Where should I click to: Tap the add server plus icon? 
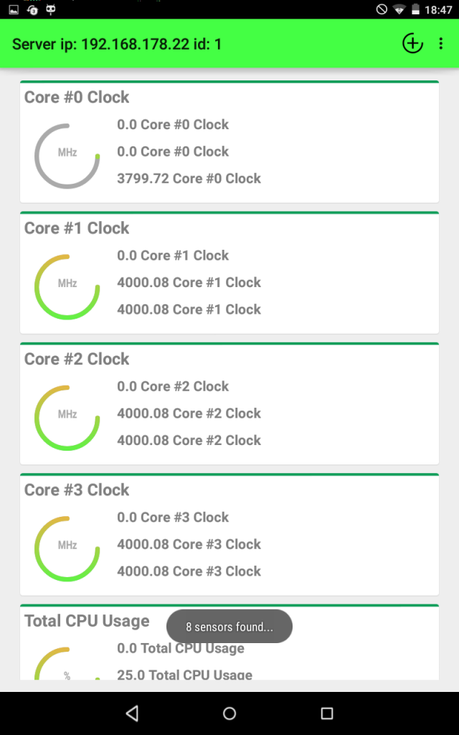pyautogui.click(x=412, y=44)
